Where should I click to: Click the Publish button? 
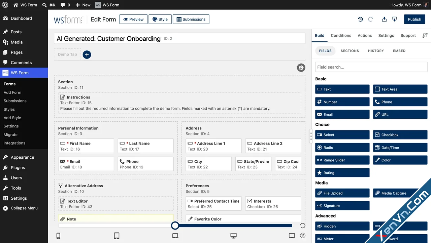(x=415, y=19)
